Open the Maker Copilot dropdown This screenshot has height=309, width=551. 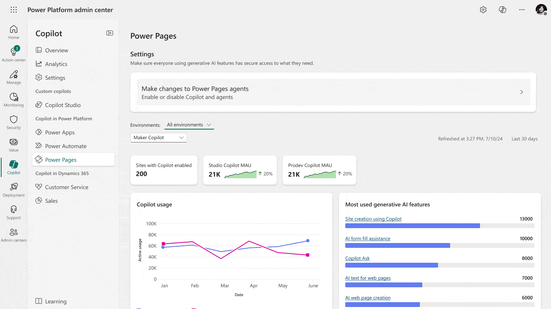coord(159,137)
